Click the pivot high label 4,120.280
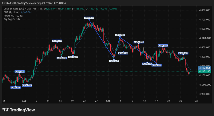 20,71
